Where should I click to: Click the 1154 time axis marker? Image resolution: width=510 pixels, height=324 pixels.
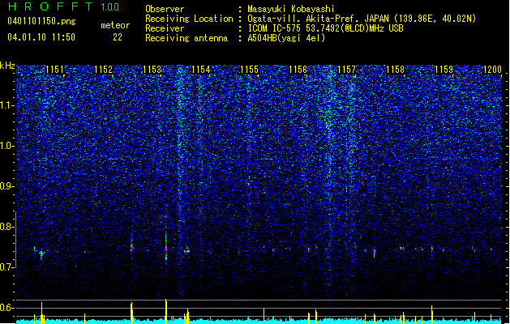tap(201, 70)
